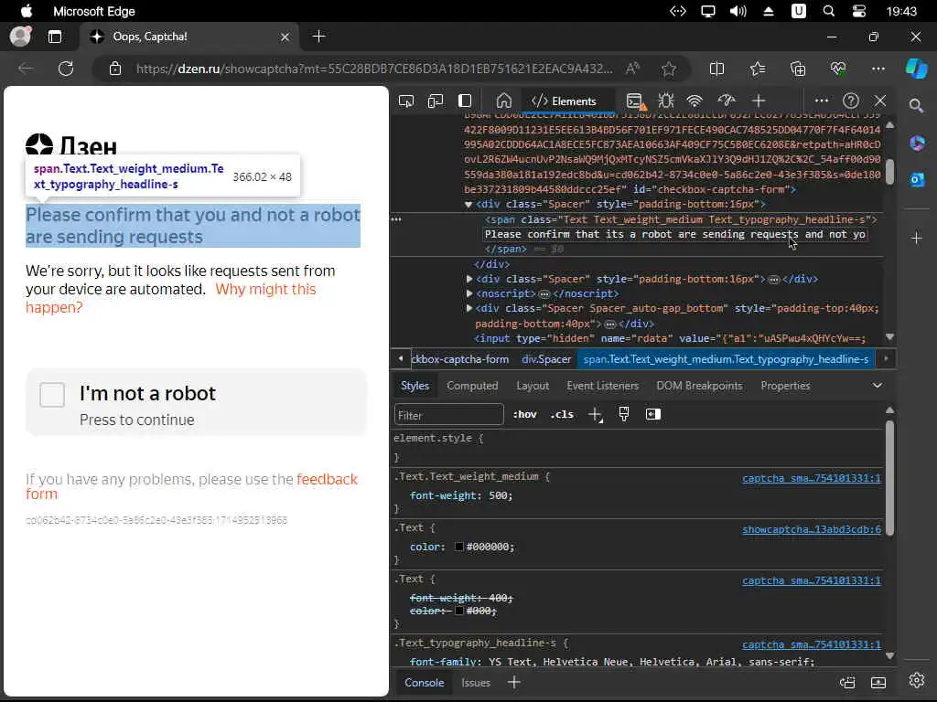This screenshot has width=937, height=702.
Task: Collapse the div Spacer padding-bottom node
Action: click(468, 204)
